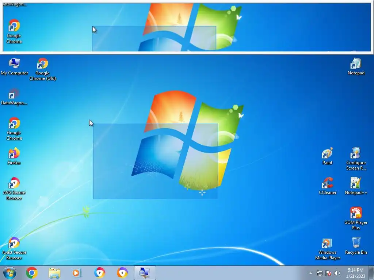The height and width of the screenshot is (280, 374).
Task: Select the Avast Secure Browser desktop shortcut
Action: (14, 248)
